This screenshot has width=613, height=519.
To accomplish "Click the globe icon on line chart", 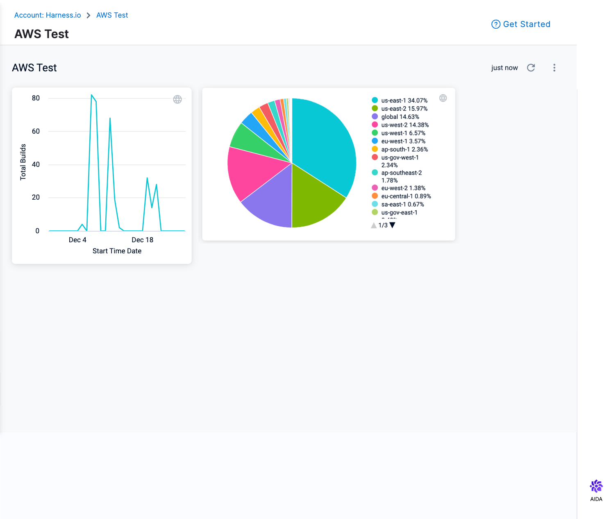I will pos(177,99).
